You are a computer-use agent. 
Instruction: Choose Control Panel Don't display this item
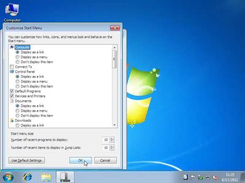pos(17,86)
